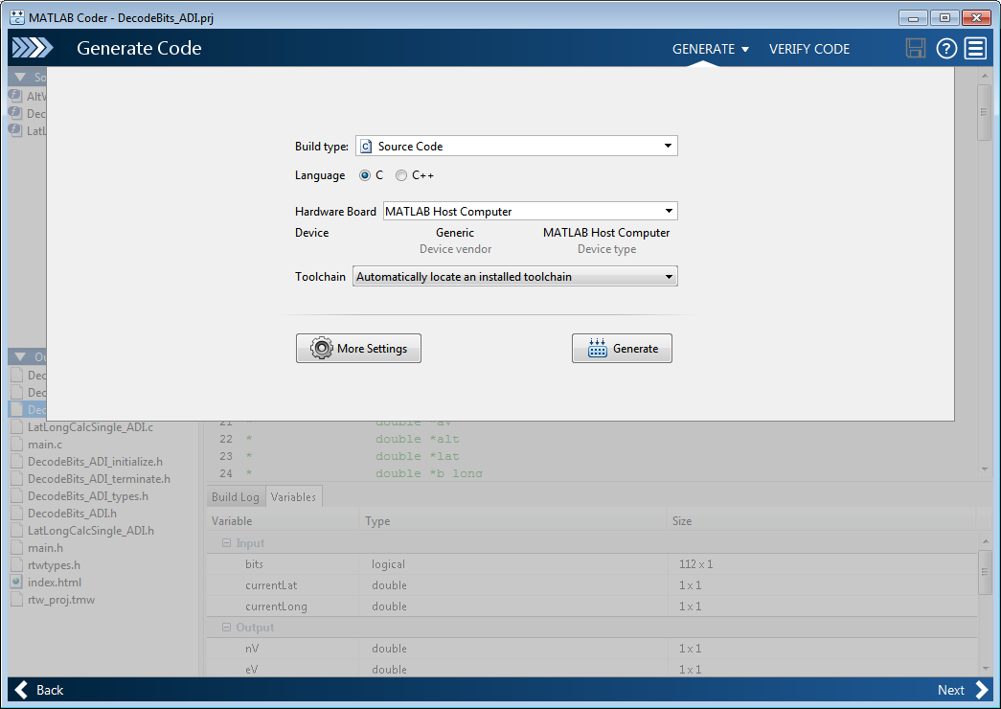Collapse the Source files panel triangle
This screenshot has height=709, width=1001.
(x=20, y=78)
